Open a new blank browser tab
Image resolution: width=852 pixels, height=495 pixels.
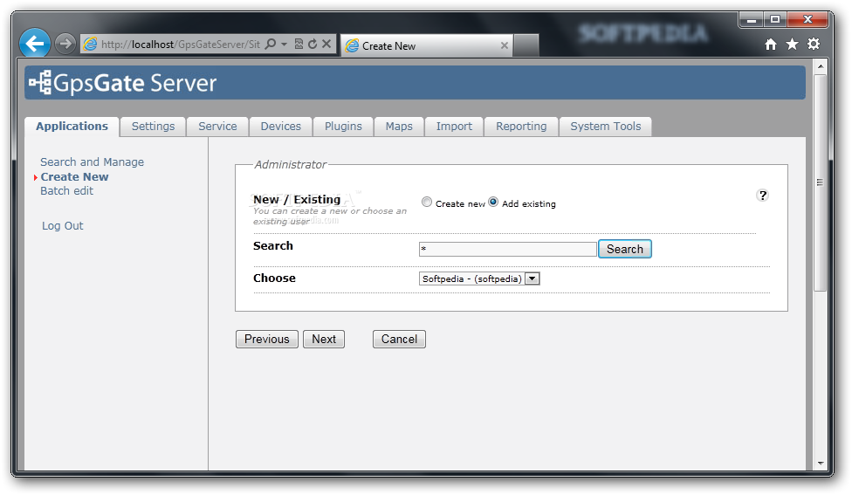click(x=526, y=45)
